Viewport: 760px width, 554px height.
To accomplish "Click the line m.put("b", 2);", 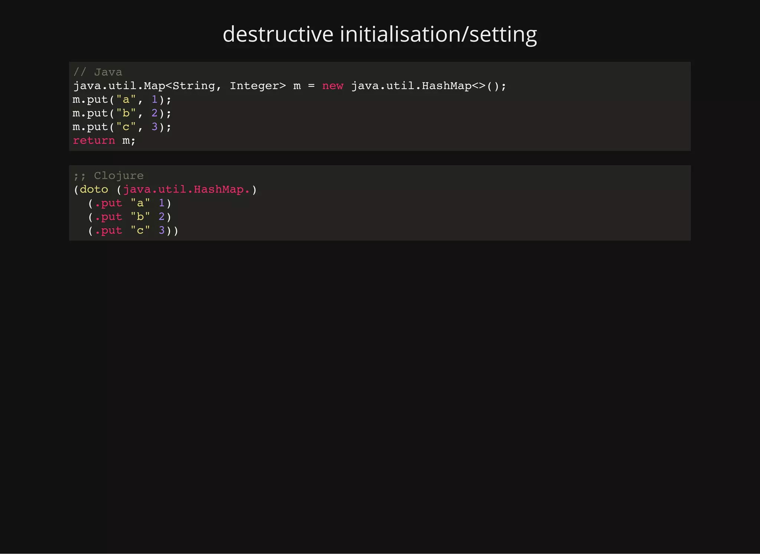I will tap(122, 113).
